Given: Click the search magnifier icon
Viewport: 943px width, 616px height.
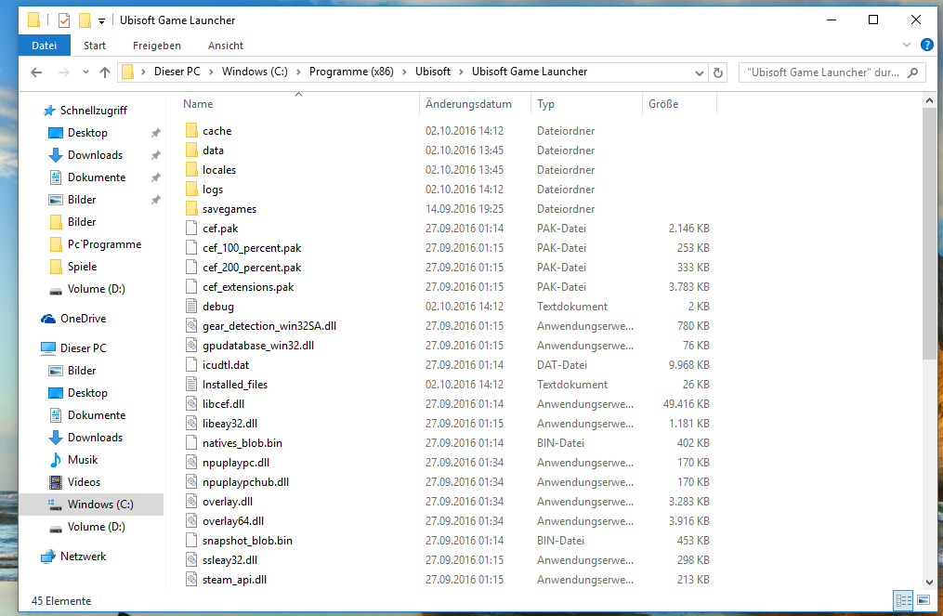Looking at the screenshot, I should [x=913, y=72].
